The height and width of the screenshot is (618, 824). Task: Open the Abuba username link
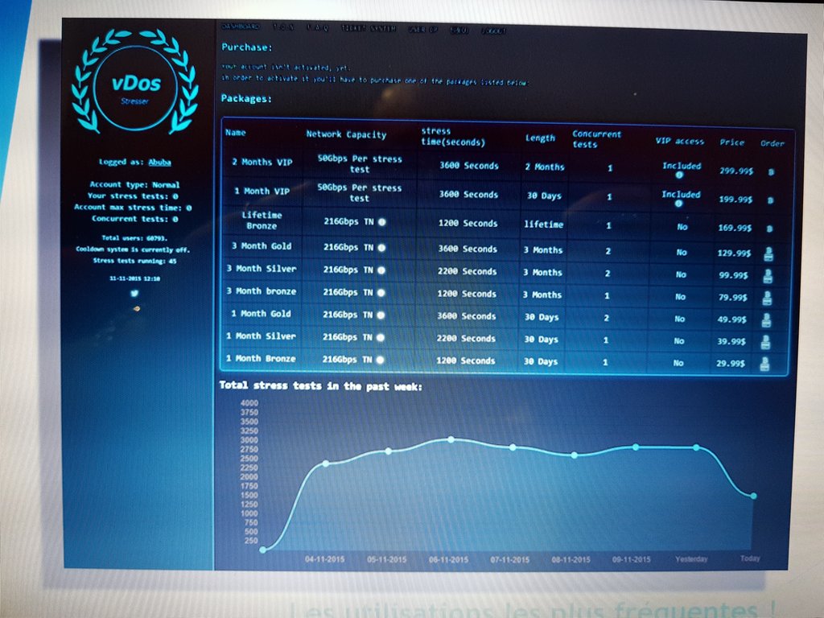(160, 163)
